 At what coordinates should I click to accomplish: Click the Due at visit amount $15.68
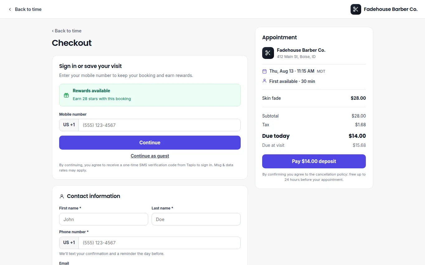tap(359, 145)
